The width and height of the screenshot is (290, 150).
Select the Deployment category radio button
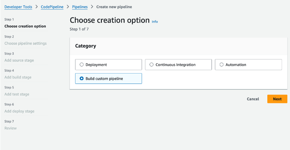click(82, 65)
